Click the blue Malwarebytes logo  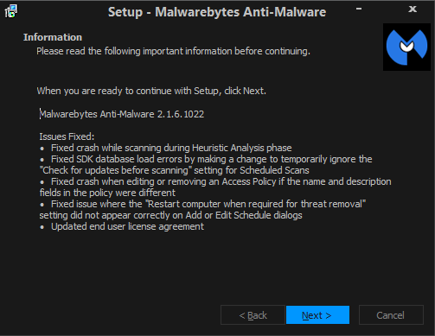pyautogui.click(x=406, y=47)
